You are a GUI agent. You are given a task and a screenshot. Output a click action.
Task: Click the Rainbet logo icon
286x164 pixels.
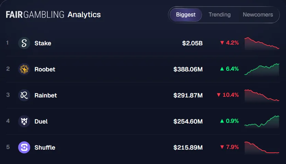tap(24, 95)
